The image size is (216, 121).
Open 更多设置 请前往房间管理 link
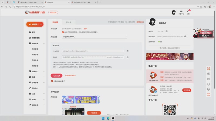click(x=170, y=48)
